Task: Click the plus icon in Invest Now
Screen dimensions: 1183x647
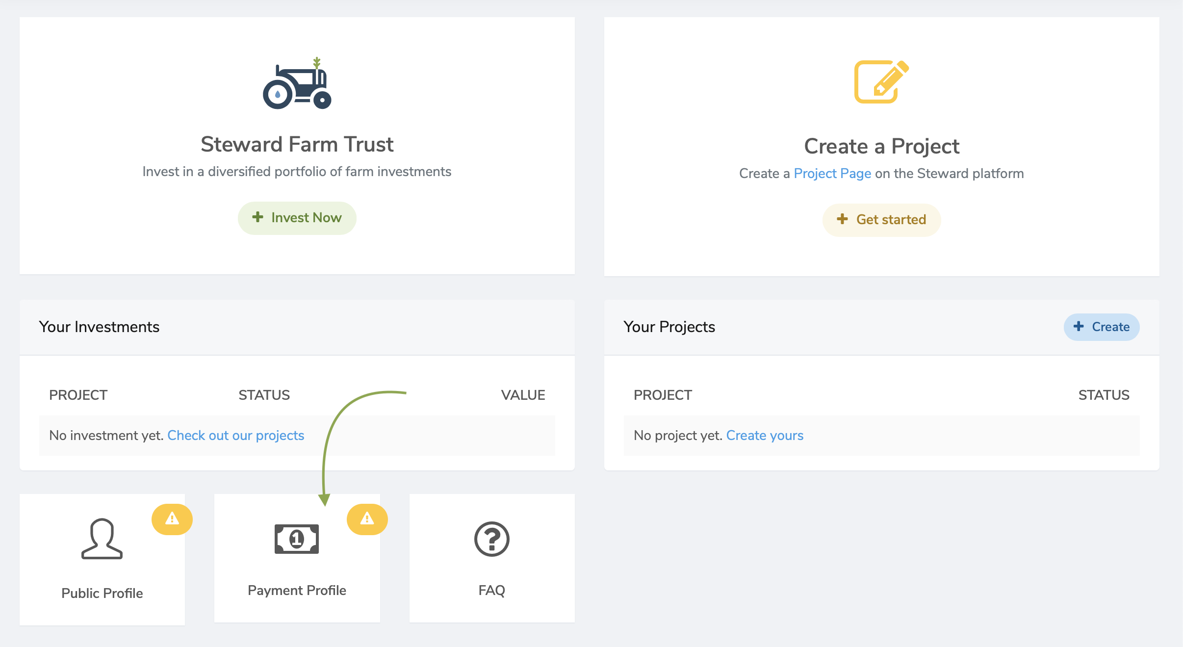Action: pos(257,217)
